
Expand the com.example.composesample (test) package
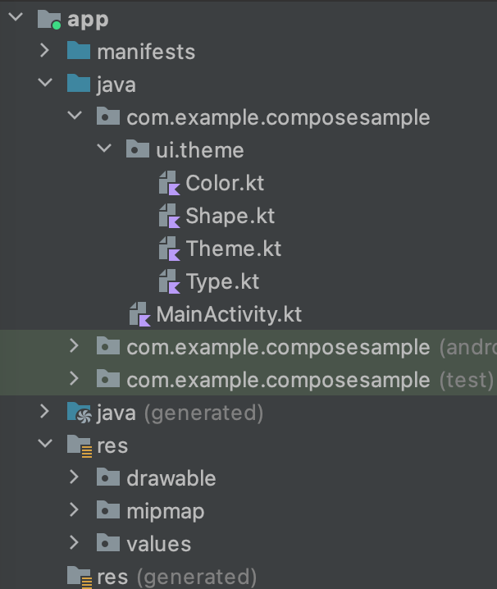click(x=74, y=379)
